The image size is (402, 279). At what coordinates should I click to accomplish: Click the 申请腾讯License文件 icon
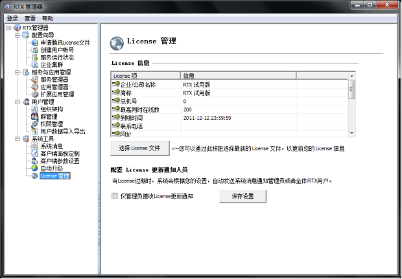34,43
